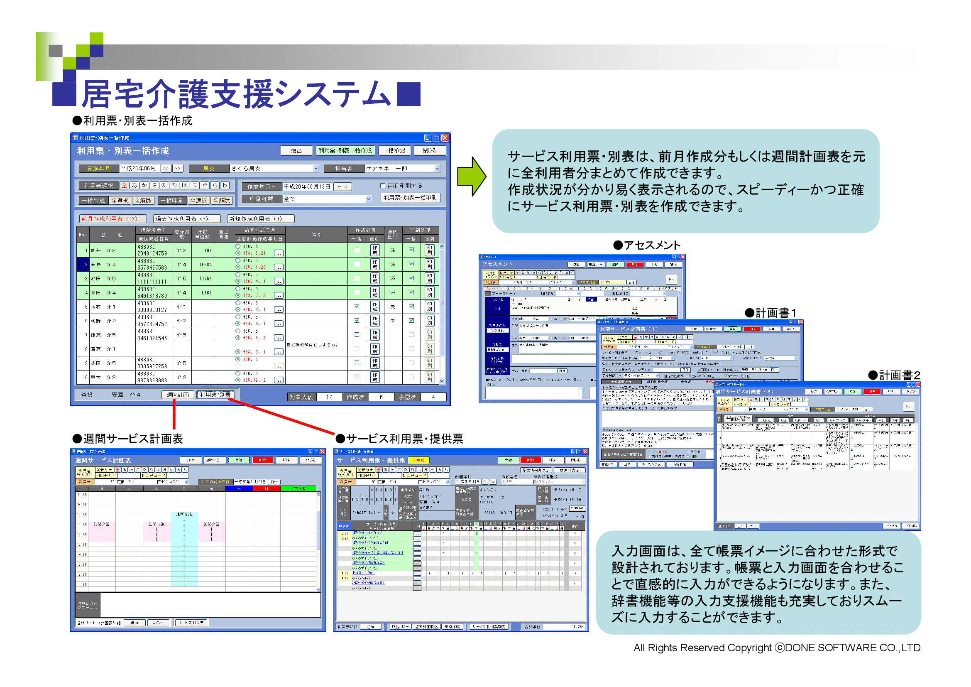
Task: Select the さ kana filter in 利用者選択
Action: click(x=155, y=185)
